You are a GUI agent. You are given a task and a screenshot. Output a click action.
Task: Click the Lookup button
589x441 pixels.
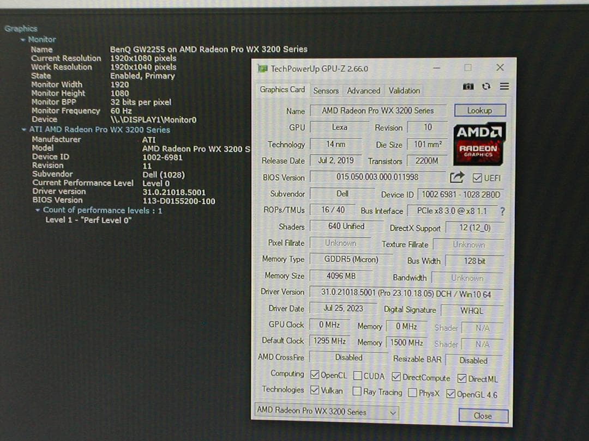pyautogui.click(x=480, y=111)
